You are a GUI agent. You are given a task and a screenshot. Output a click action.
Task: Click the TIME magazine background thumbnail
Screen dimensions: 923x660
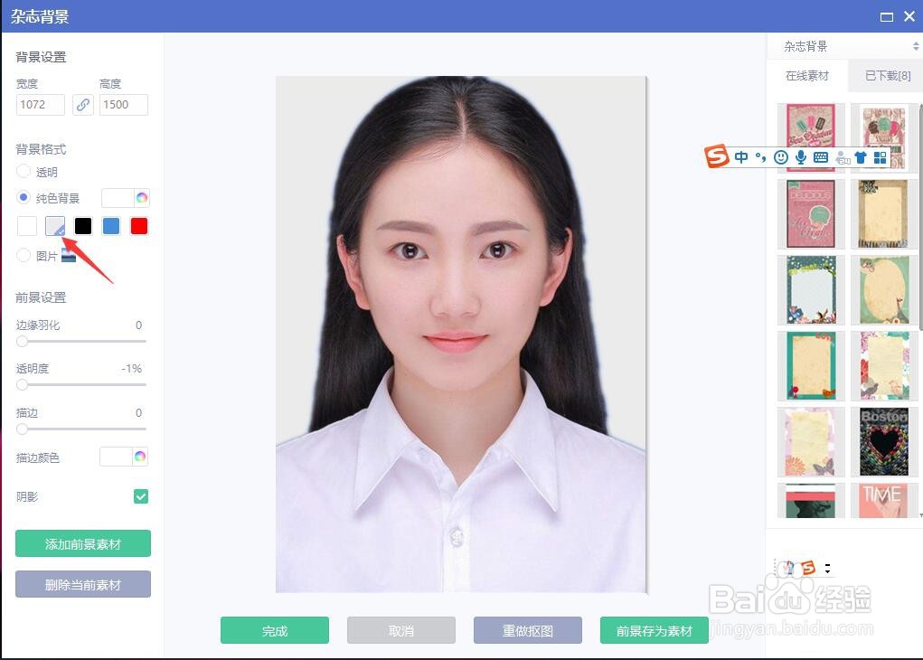click(x=883, y=499)
